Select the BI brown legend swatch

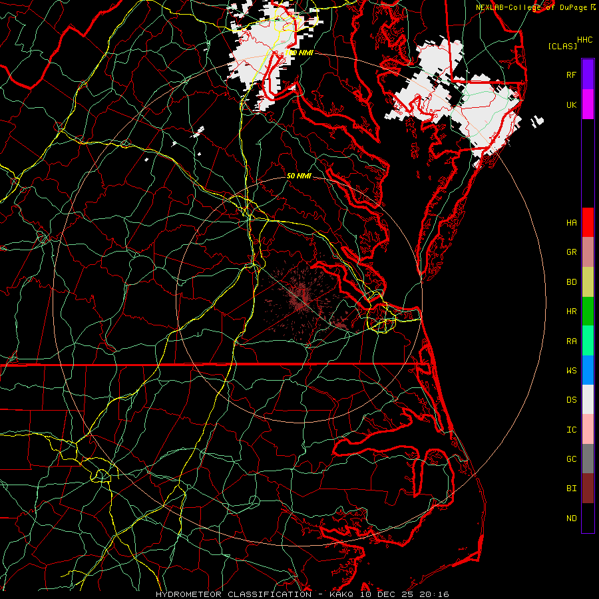tap(588, 489)
